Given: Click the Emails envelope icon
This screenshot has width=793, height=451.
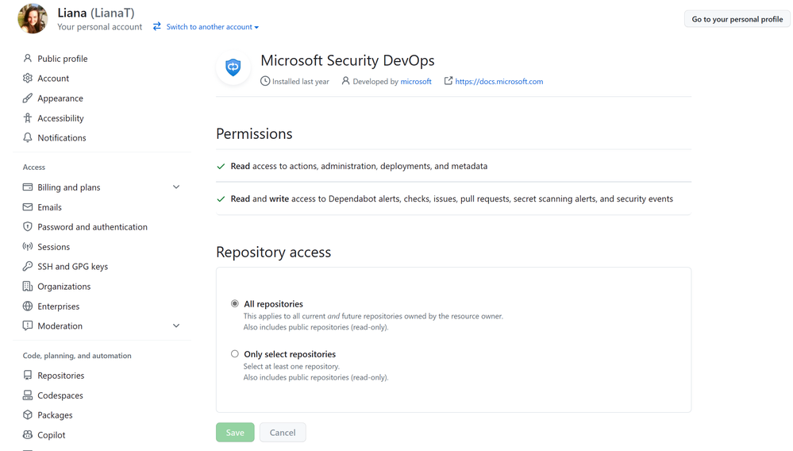Looking at the screenshot, I should [28, 207].
